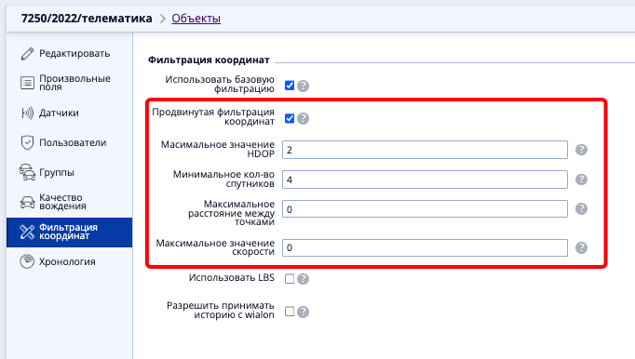Open help for Максимальное значение скорости
Image resolution: width=635 pixels, height=359 pixels.
[x=581, y=247]
